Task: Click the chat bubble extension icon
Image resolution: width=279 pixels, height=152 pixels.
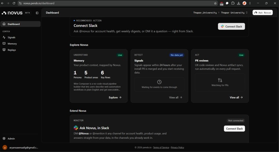Action: click(x=227, y=3)
